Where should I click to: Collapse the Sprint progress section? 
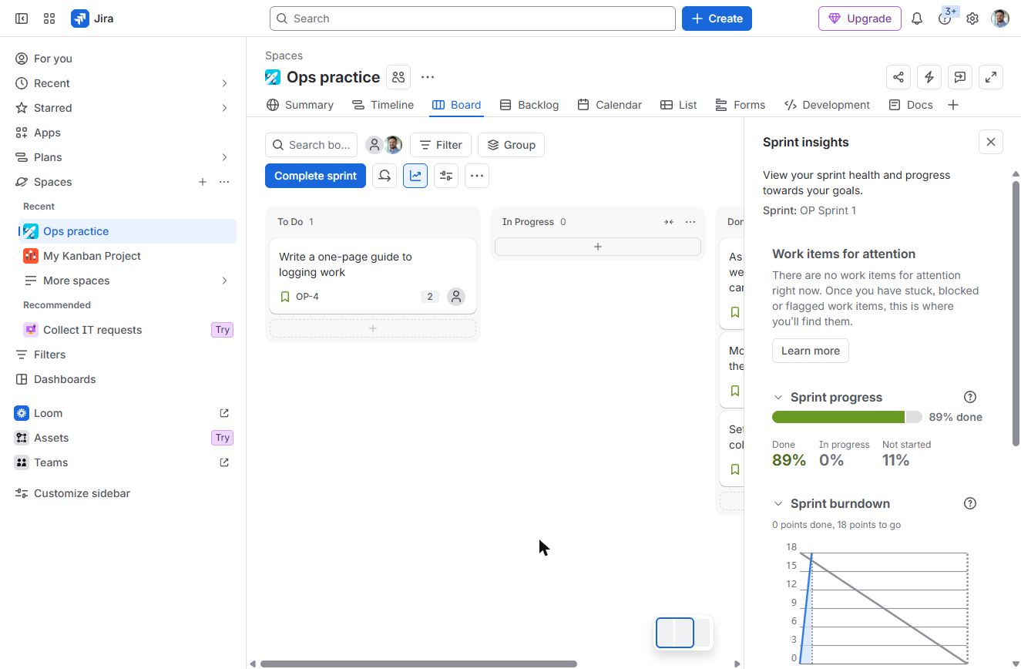coord(778,398)
